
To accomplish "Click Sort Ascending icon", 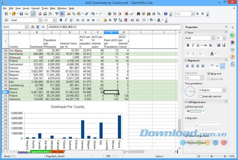I will pos(115,14).
